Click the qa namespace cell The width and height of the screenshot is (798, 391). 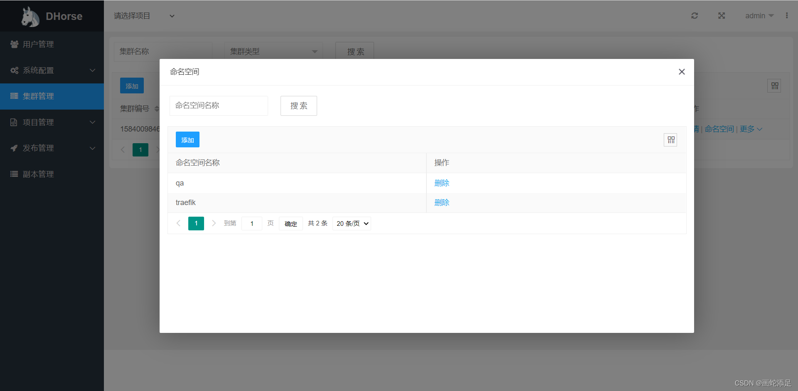[297, 183]
